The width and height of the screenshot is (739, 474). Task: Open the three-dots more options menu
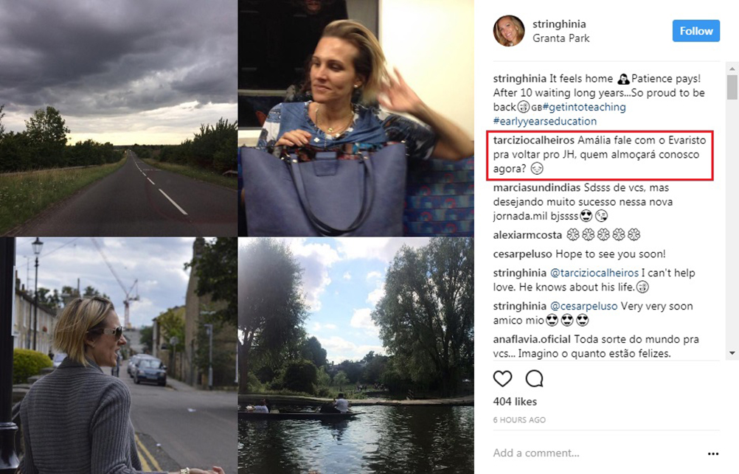[x=712, y=453]
